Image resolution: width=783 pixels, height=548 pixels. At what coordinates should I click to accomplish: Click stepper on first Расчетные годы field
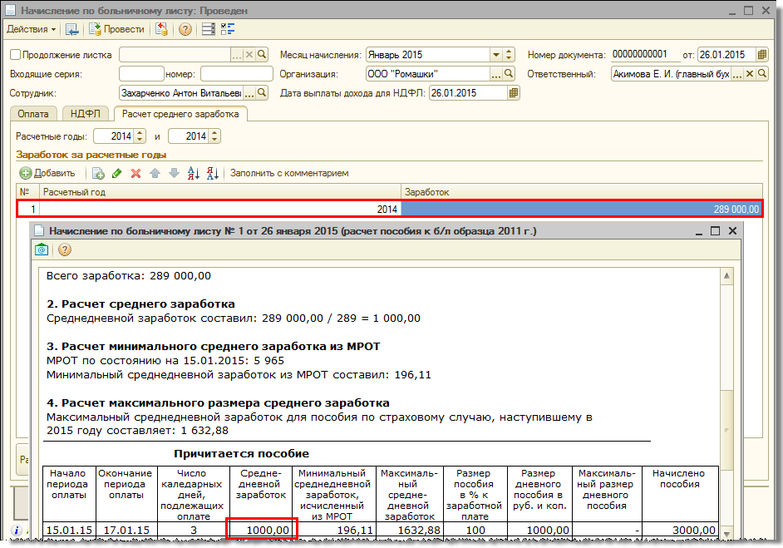coord(140,136)
